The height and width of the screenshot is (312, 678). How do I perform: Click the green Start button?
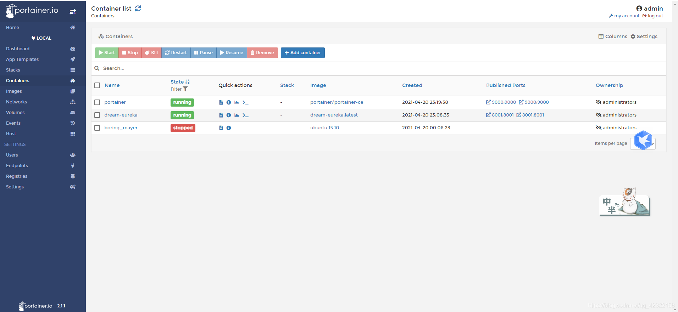point(107,53)
